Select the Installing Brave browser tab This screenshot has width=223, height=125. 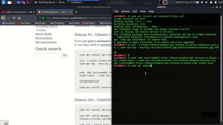[55, 12]
